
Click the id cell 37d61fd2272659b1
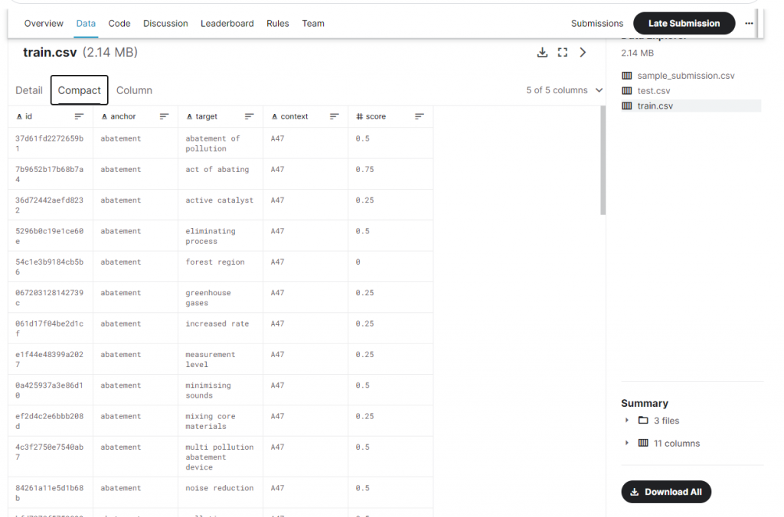tap(51, 143)
